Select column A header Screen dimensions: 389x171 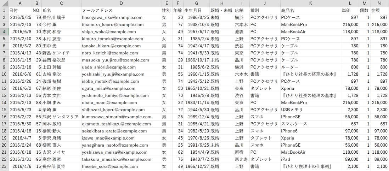[20, 4]
